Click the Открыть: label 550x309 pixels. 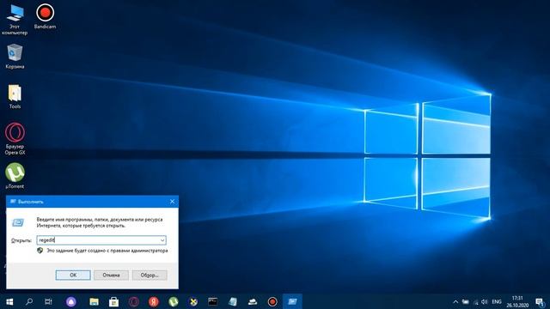21,240
